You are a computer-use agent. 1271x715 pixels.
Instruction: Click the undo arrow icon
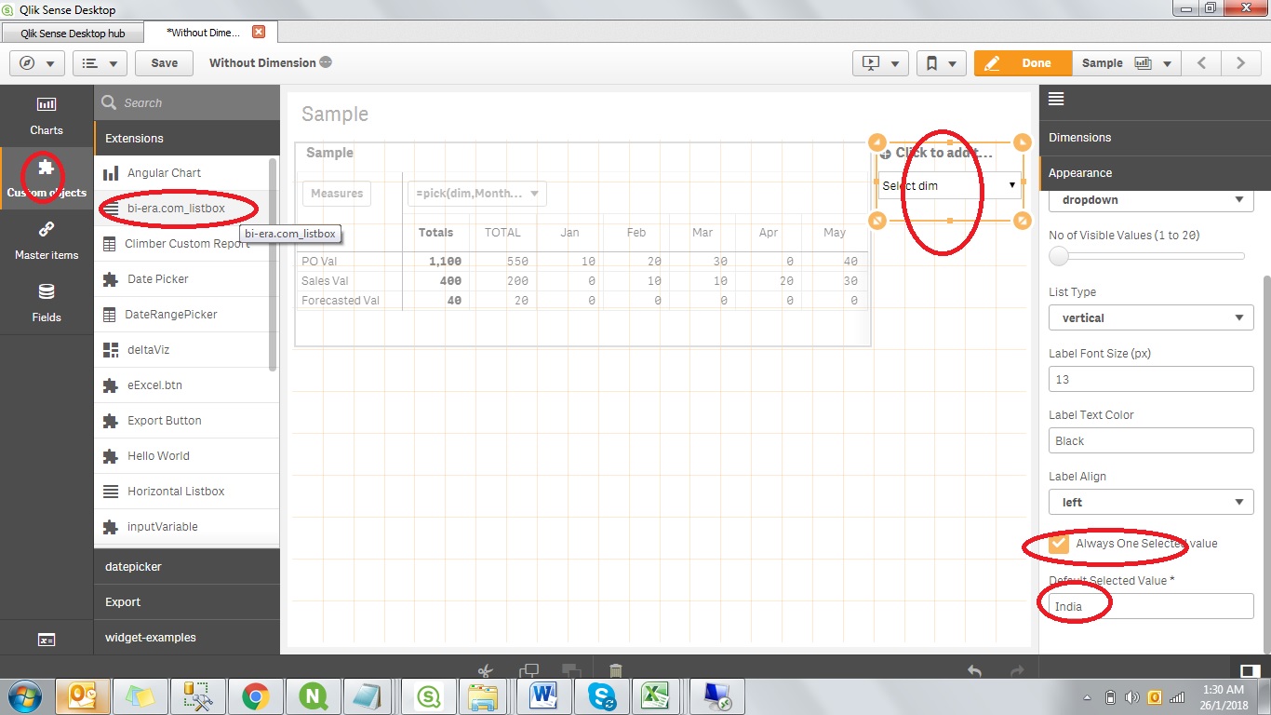tap(974, 670)
